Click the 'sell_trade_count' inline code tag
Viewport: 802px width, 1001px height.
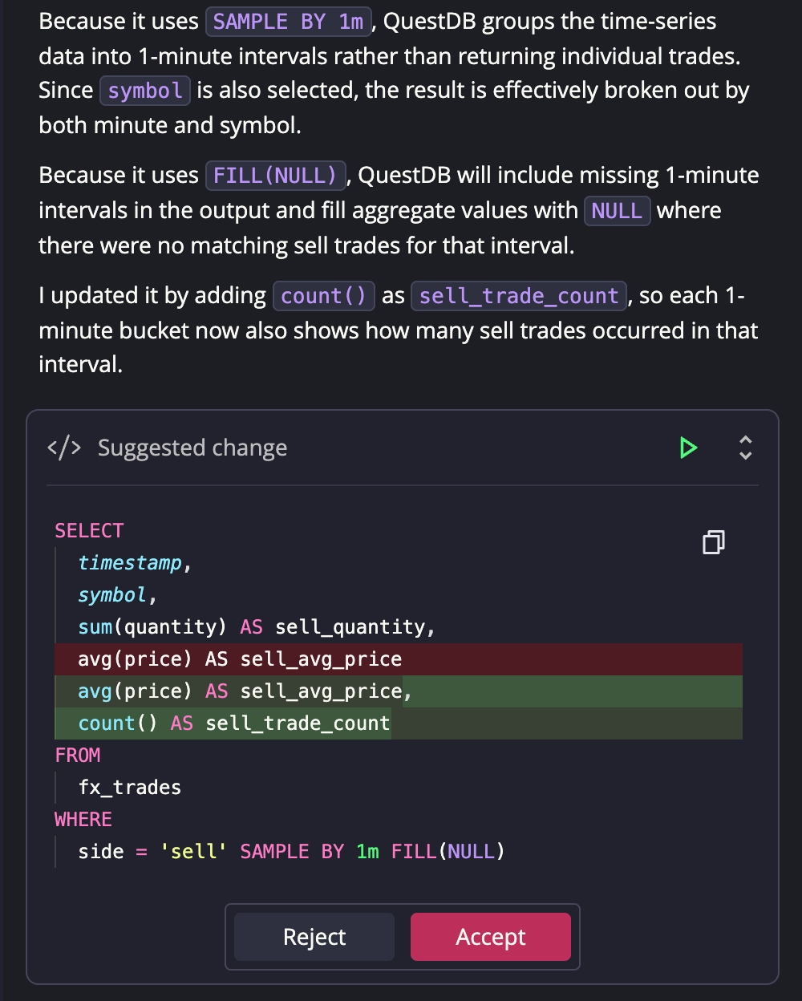519,296
